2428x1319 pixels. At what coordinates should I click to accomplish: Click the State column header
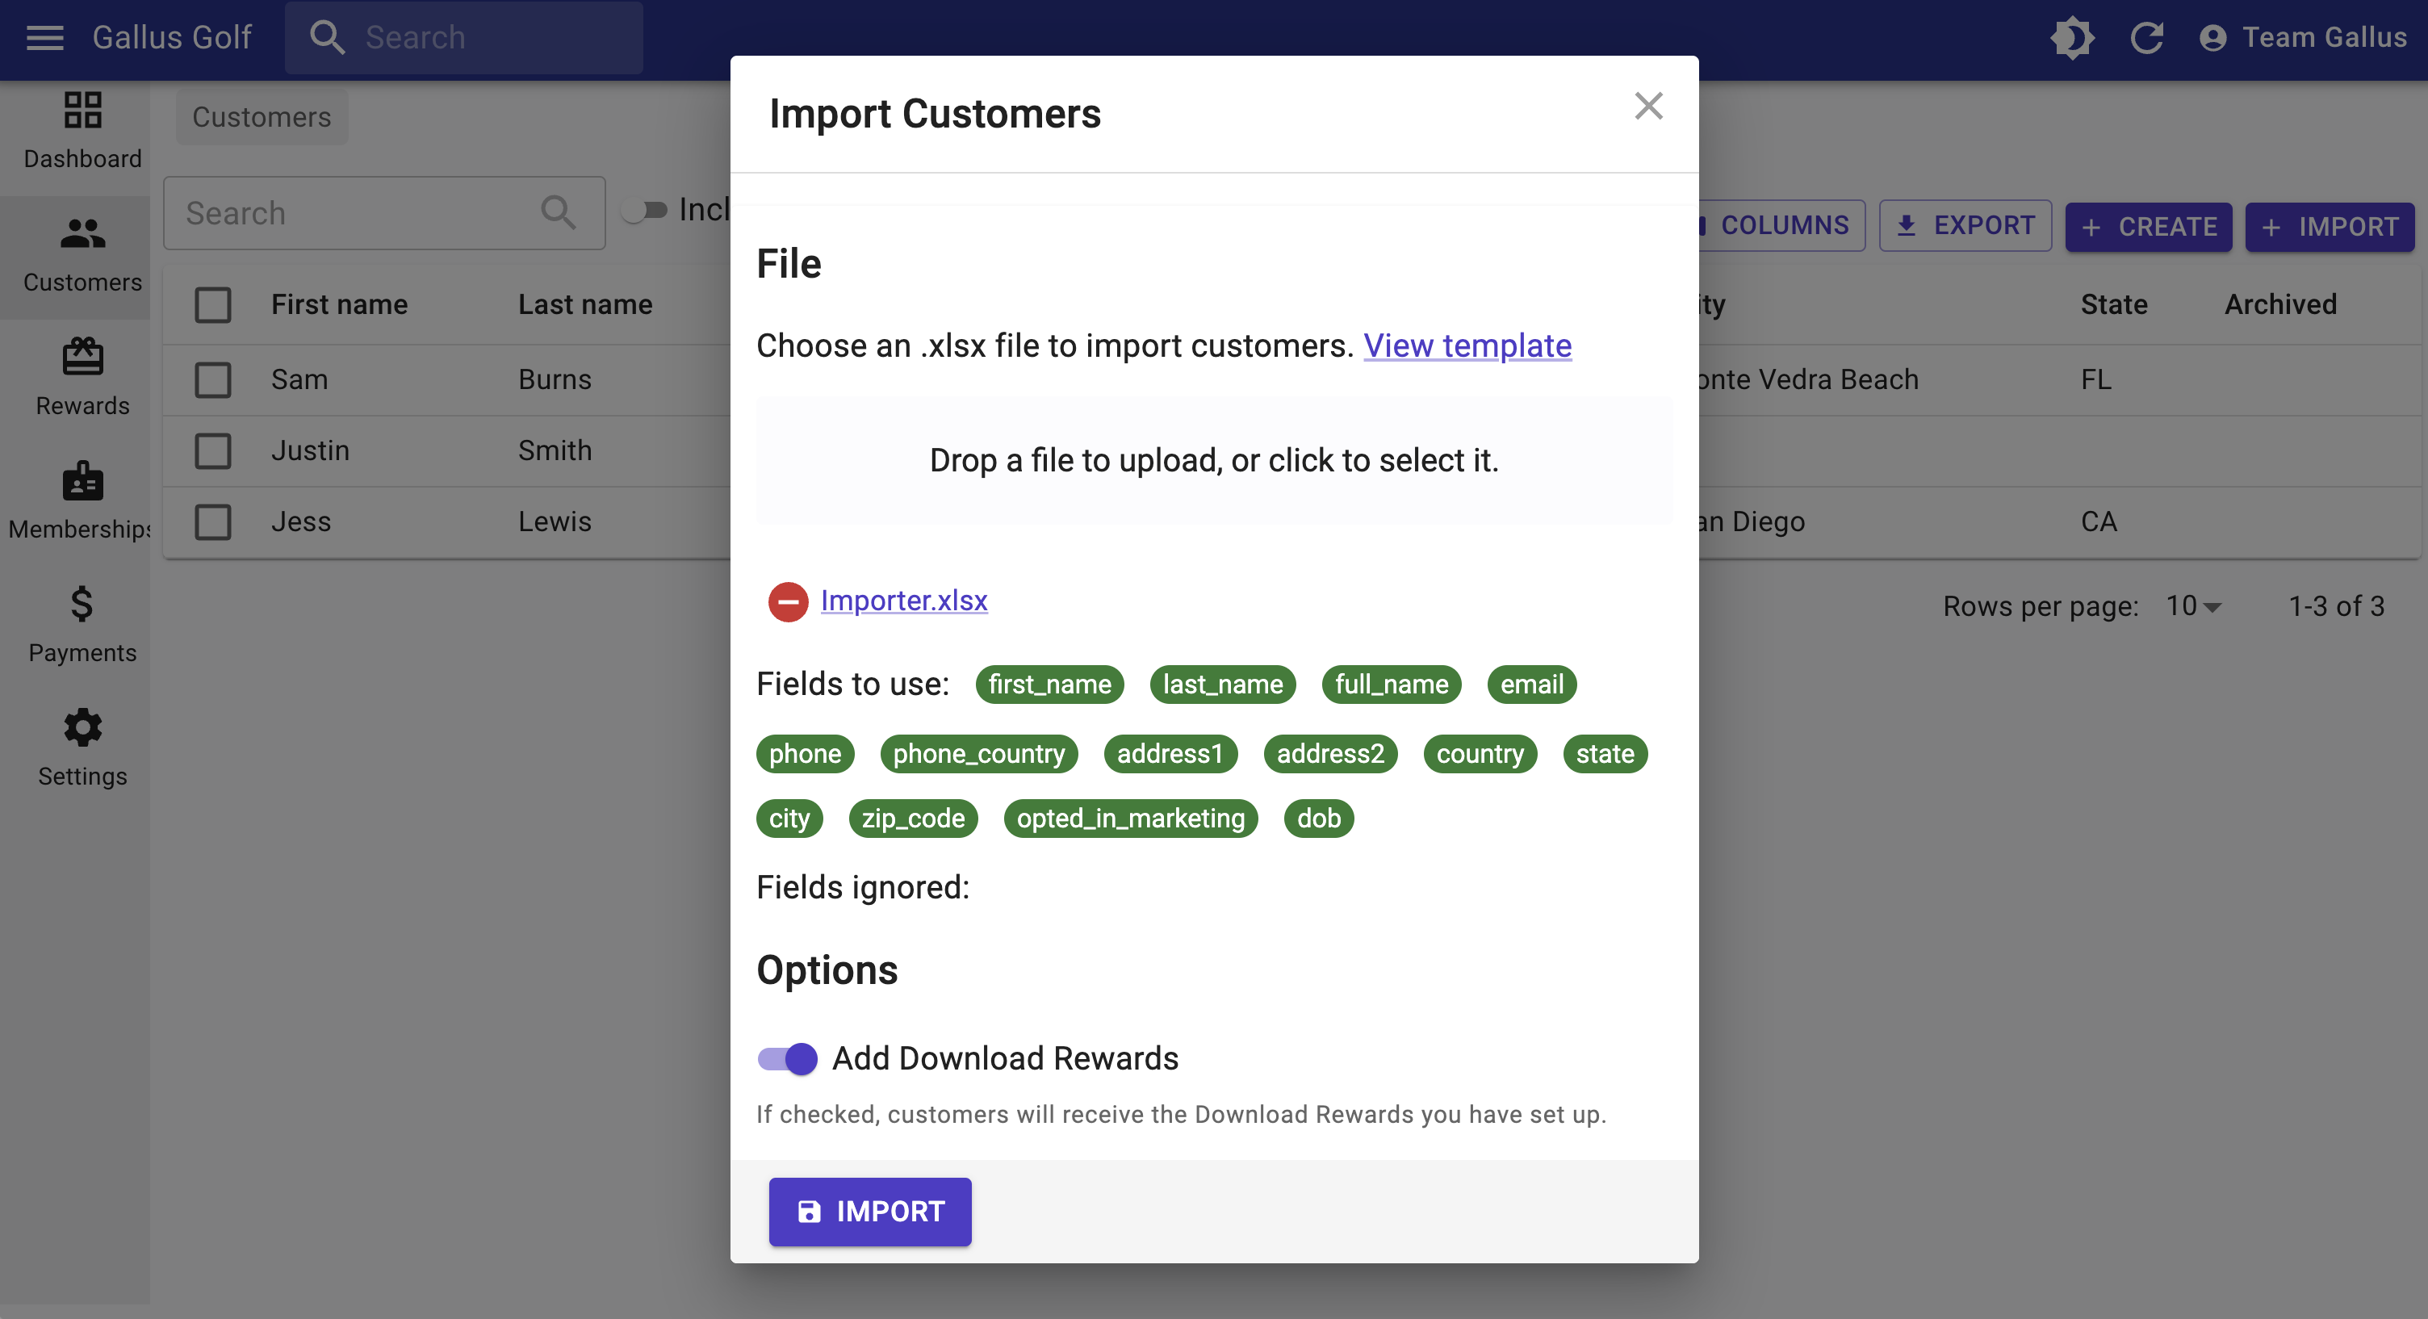click(x=2114, y=304)
